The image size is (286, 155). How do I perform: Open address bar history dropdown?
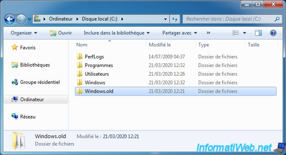click(165, 19)
